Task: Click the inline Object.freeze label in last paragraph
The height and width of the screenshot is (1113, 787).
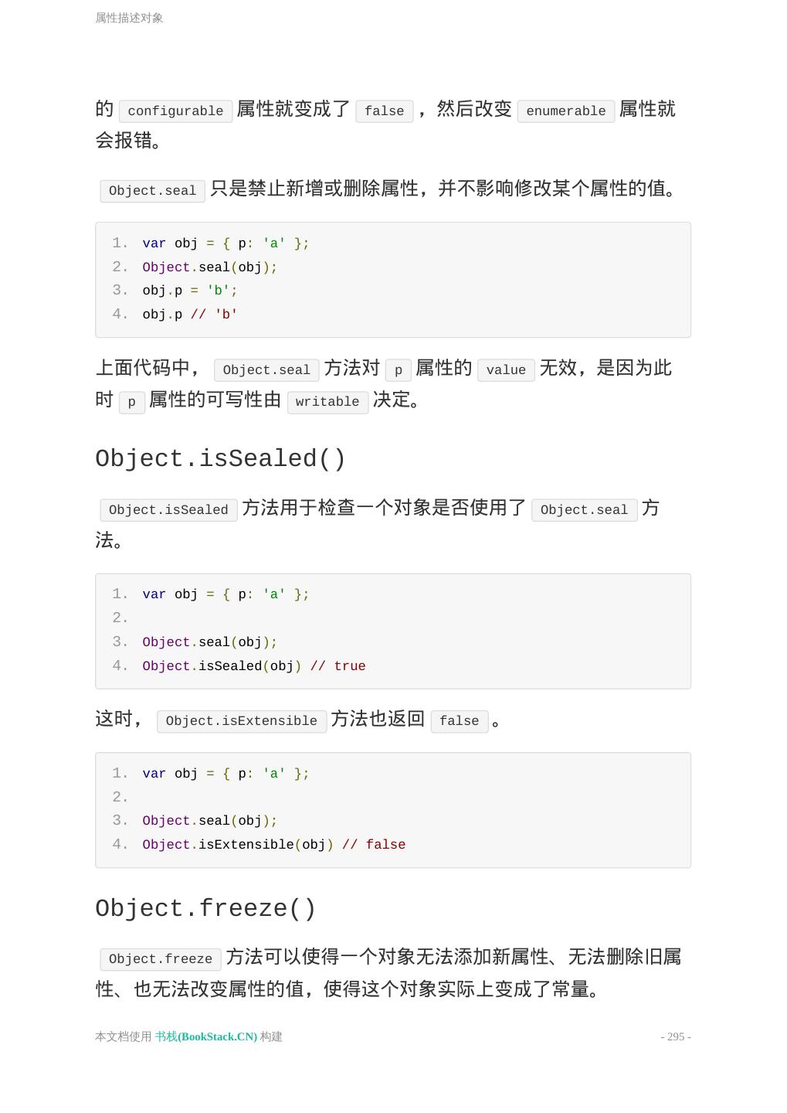Action: (x=161, y=959)
